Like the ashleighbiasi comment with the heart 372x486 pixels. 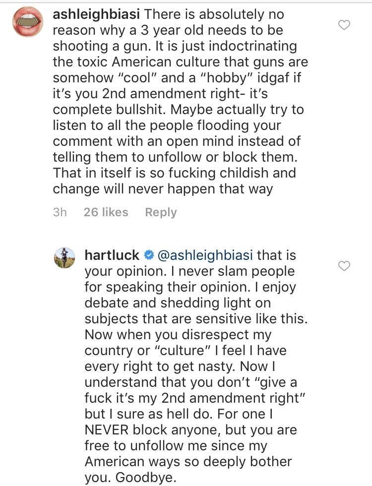tap(344, 25)
